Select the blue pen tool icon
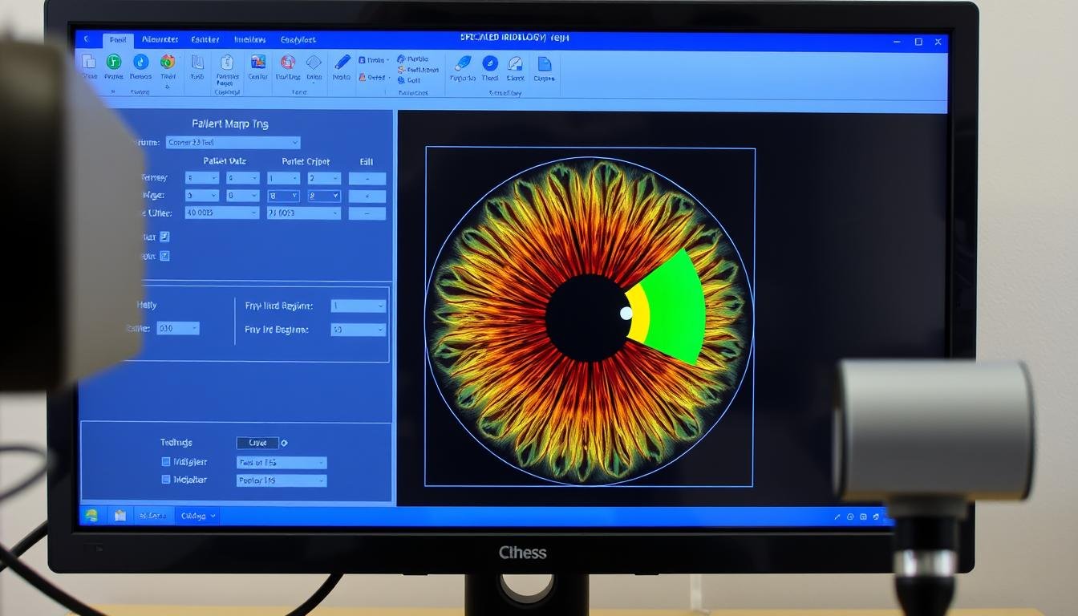Viewport: 1078px width, 616px height. pyautogui.click(x=342, y=62)
